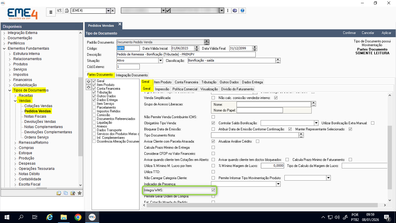Switch to Tributação tab
396x223 pixels.
coord(209,82)
